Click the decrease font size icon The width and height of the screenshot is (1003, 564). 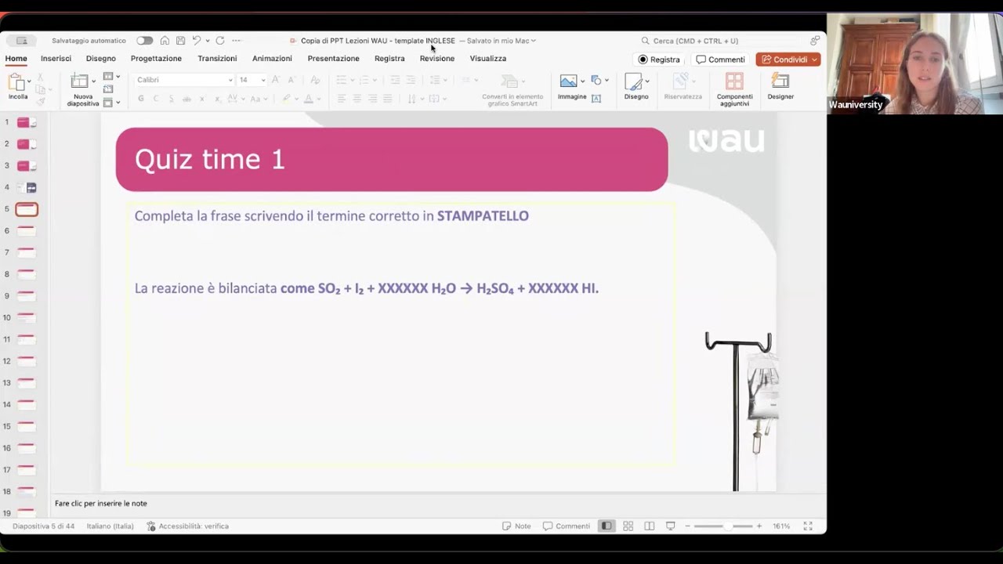pyautogui.click(x=291, y=80)
